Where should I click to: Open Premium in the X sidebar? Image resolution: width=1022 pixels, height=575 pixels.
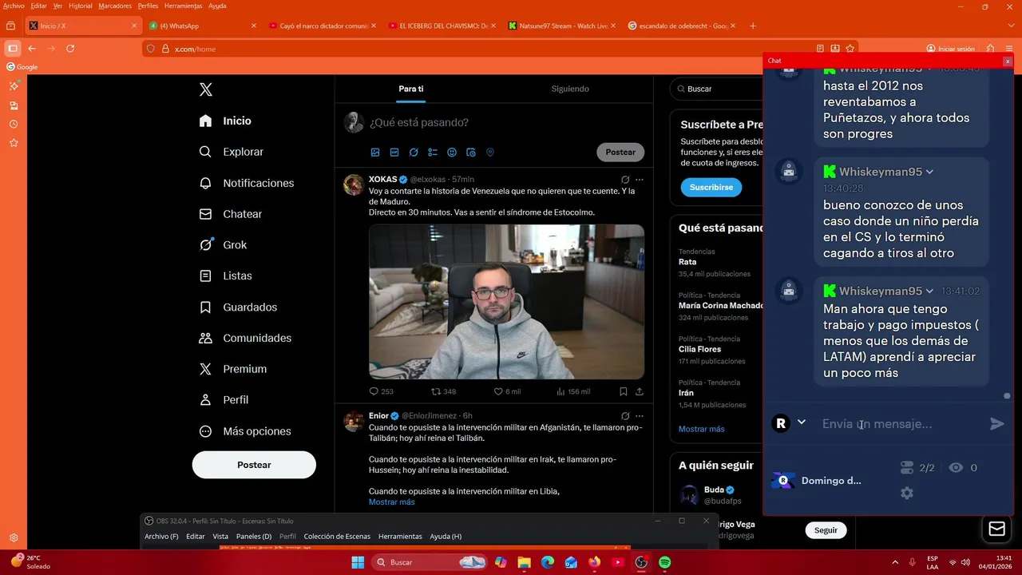click(233, 369)
